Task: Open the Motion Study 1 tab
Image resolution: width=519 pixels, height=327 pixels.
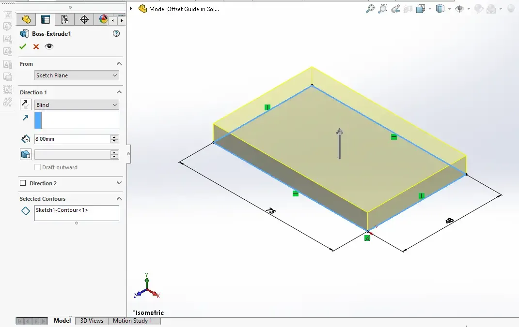Action: (x=132, y=321)
